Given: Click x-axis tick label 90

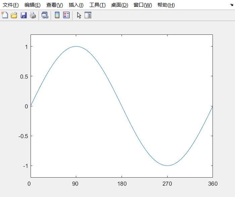Looking at the screenshot, I should [75, 184].
